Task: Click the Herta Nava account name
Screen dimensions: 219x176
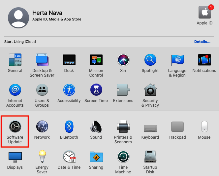Action: click(47, 13)
